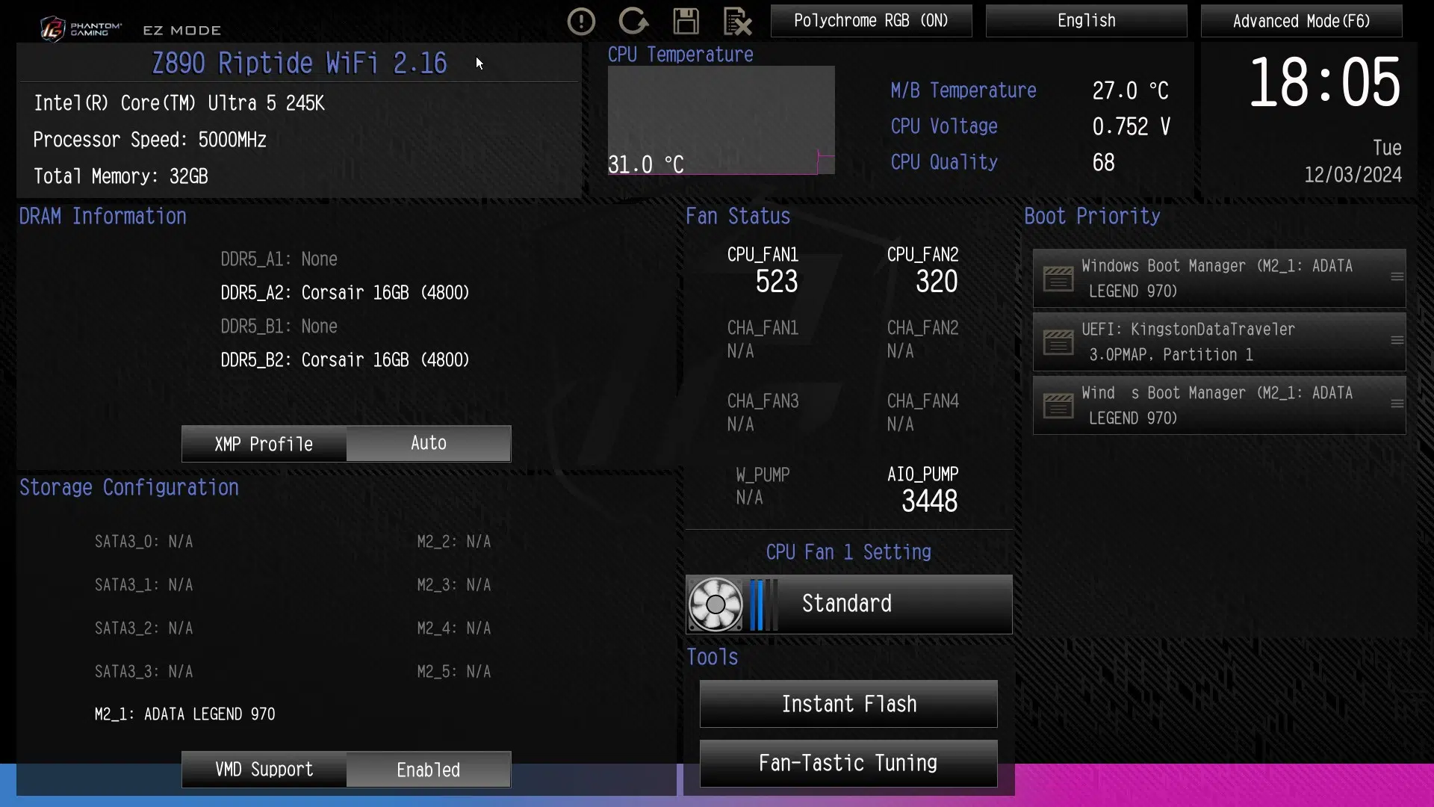This screenshot has width=1434, height=807.
Task: Click drag handle on last Windows Boot Manager entry
Action: (x=1397, y=403)
